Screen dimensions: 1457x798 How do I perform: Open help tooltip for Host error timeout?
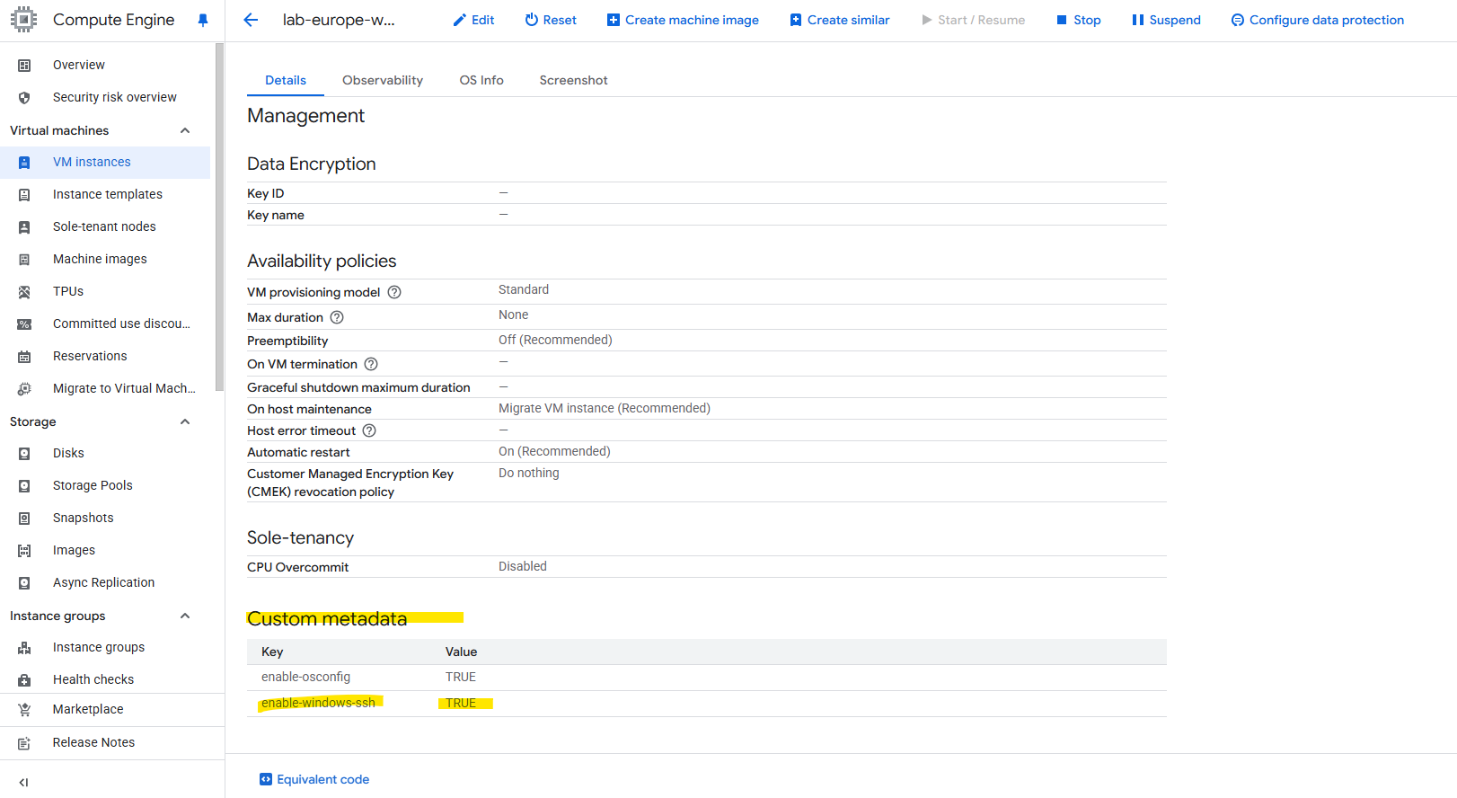point(369,430)
